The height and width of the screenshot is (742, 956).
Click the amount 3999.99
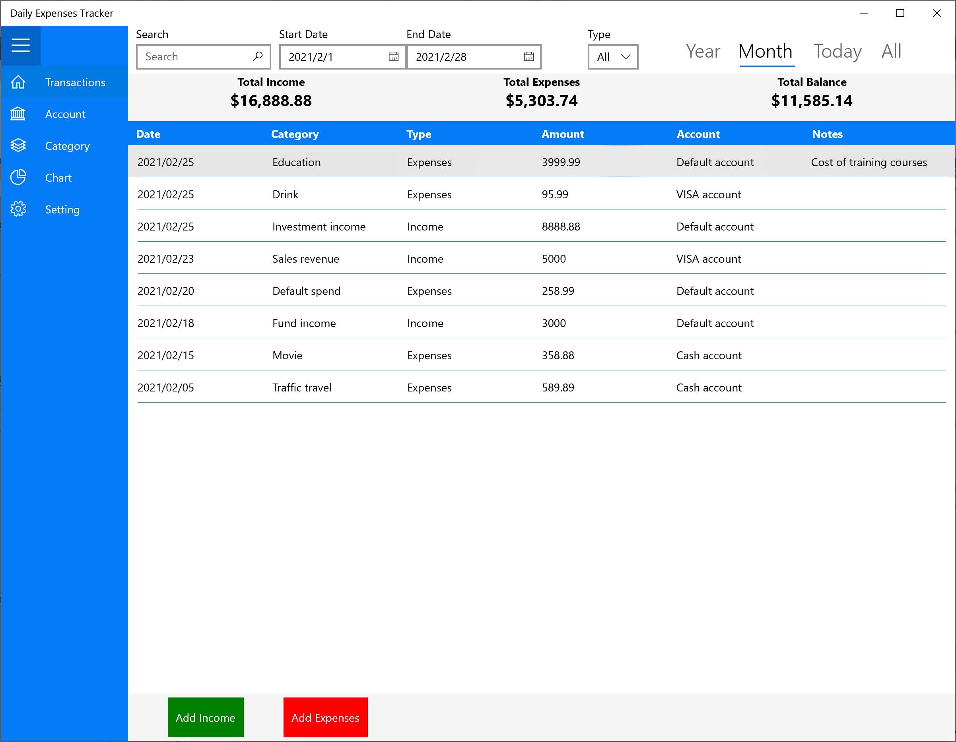(x=561, y=162)
